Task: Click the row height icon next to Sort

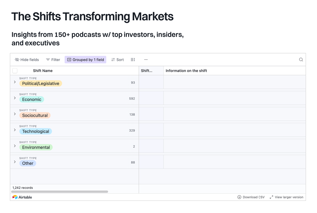Action: click(x=133, y=60)
